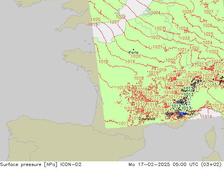Click the 1020 label directly below Paris
The height and width of the screenshot is (173, 224).
[x=136, y=56]
